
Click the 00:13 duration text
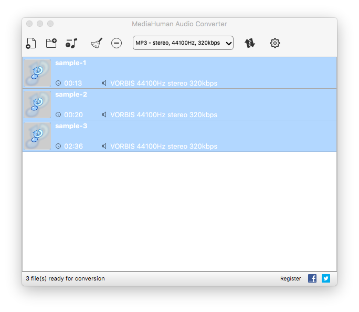[73, 83]
